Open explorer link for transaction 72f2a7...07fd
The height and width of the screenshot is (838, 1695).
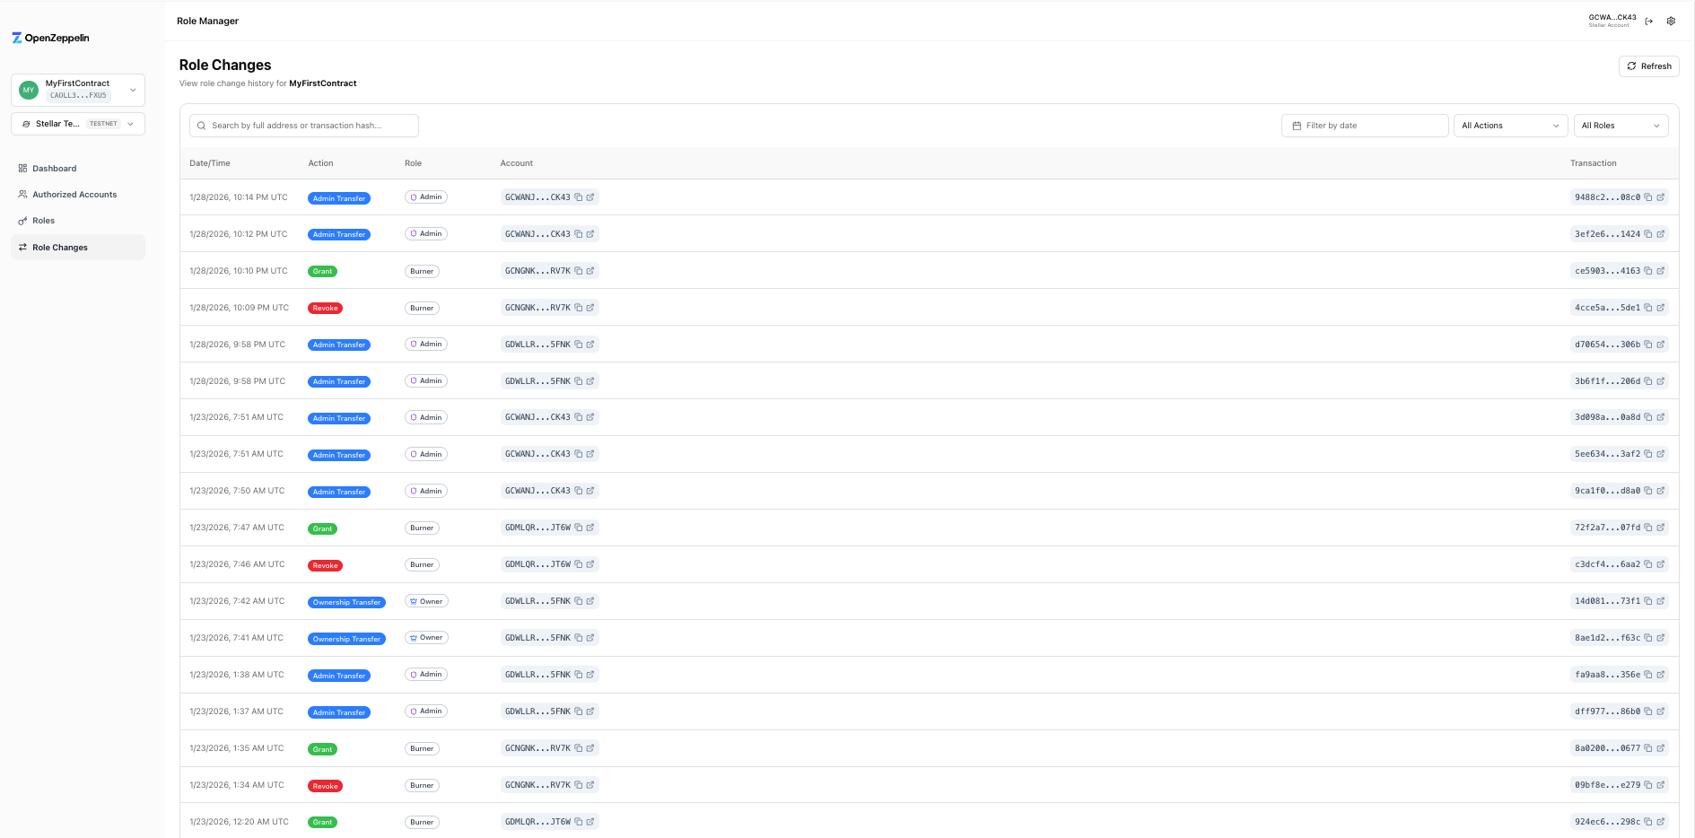click(1660, 528)
